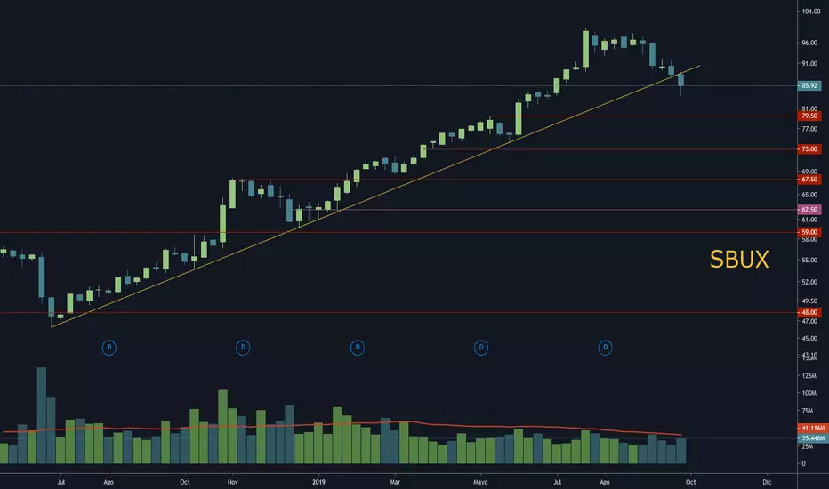Select the pink 62.50 price level label
Image resolution: width=829 pixels, height=489 pixels.
coord(809,209)
